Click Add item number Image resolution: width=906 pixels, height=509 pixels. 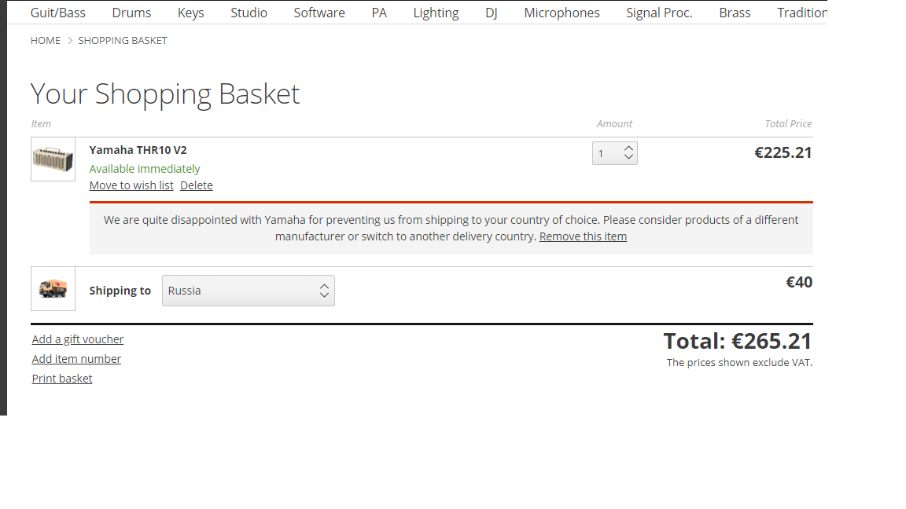click(76, 359)
